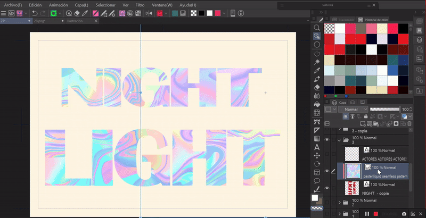Viewport: 426px width, 218px height.
Task: Toggle visibility of NIGHT - copia layer
Action: coord(327,188)
